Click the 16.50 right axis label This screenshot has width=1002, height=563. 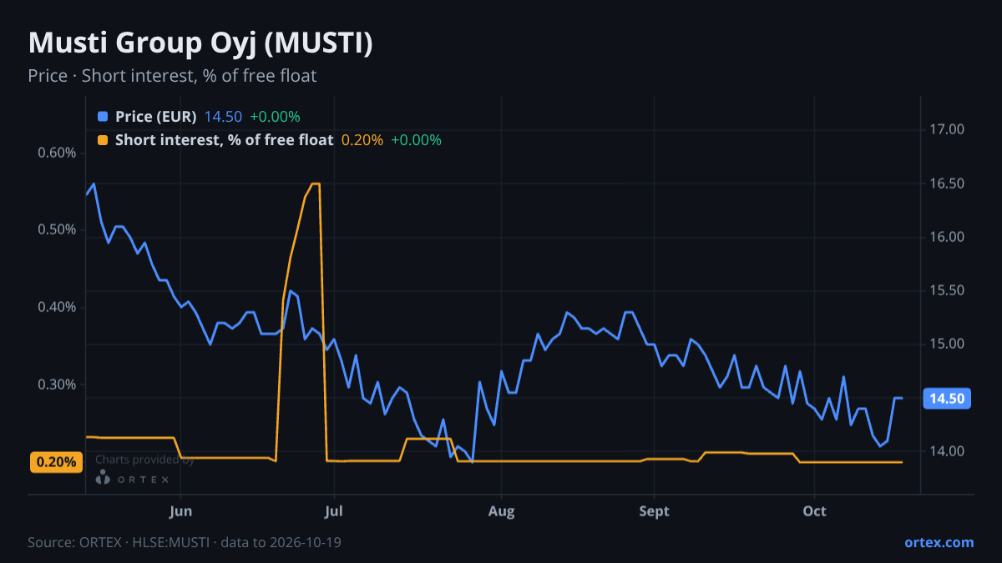coord(947,183)
